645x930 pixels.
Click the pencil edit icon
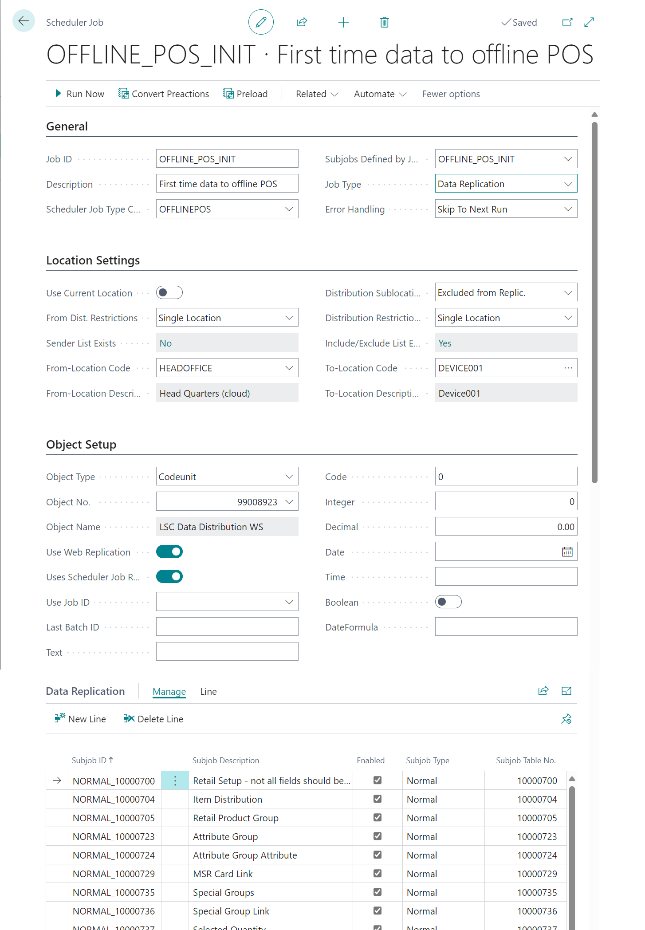[261, 22]
